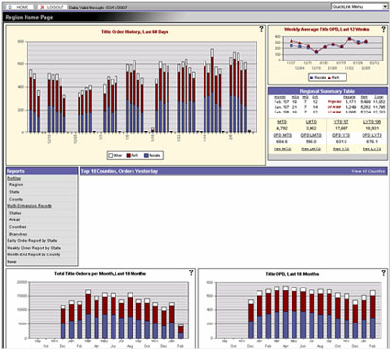Open Month-End Report by County
The height and width of the screenshot is (349, 390).
coord(33,254)
